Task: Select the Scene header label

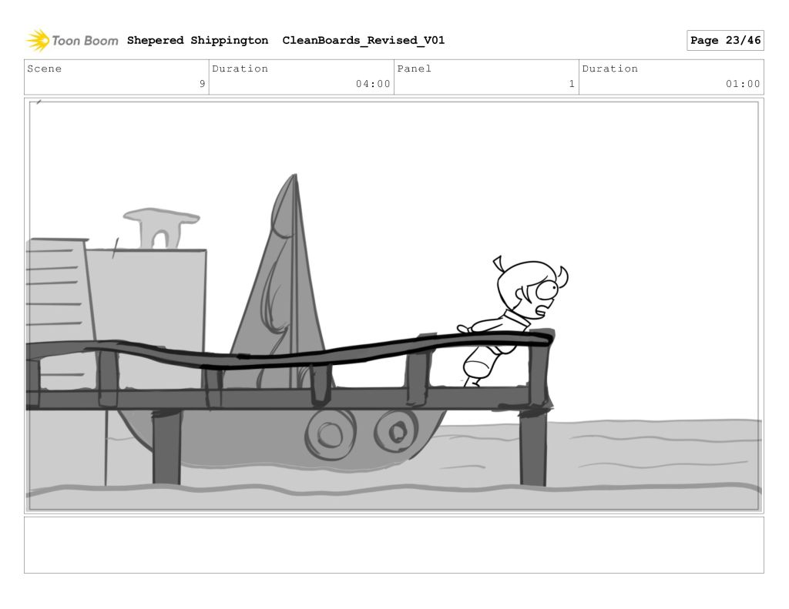Action: [x=45, y=69]
